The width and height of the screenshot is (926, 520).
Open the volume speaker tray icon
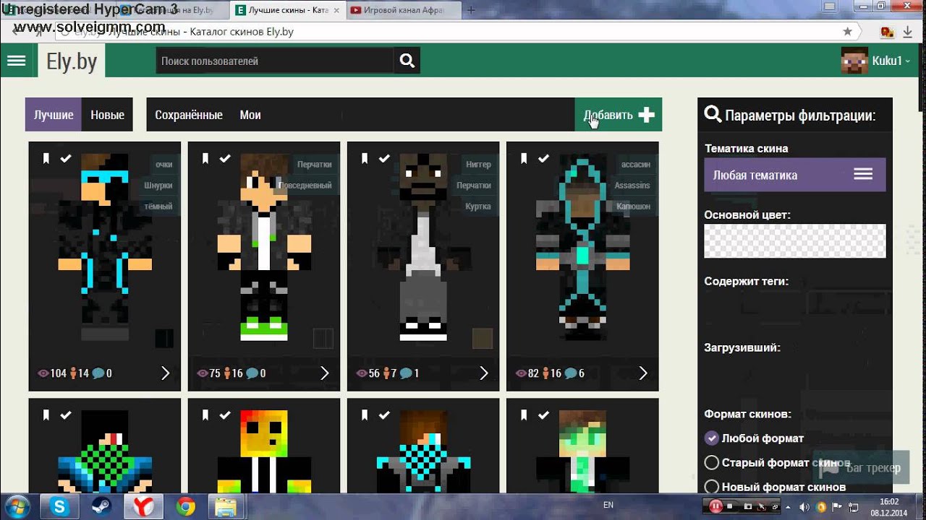pos(805,506)
